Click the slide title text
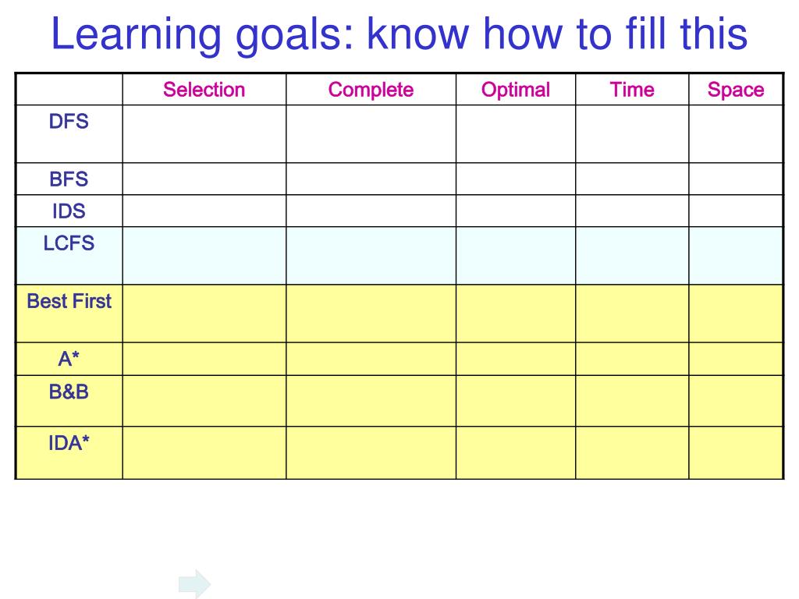The image size is (799, 599). (399, 34)
